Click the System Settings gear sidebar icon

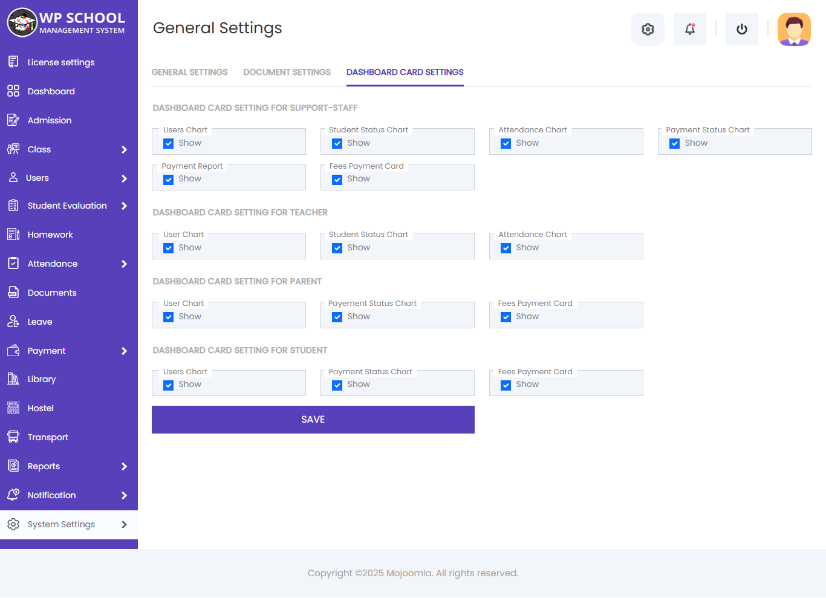point(13,524)
